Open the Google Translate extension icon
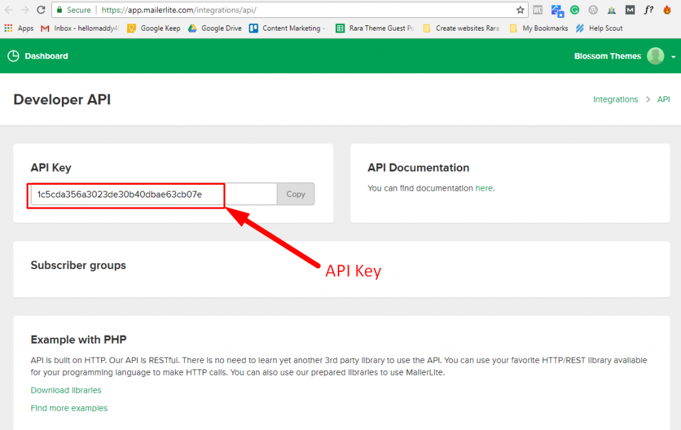Screen dimensions: 681x430 tap(557, 10)
